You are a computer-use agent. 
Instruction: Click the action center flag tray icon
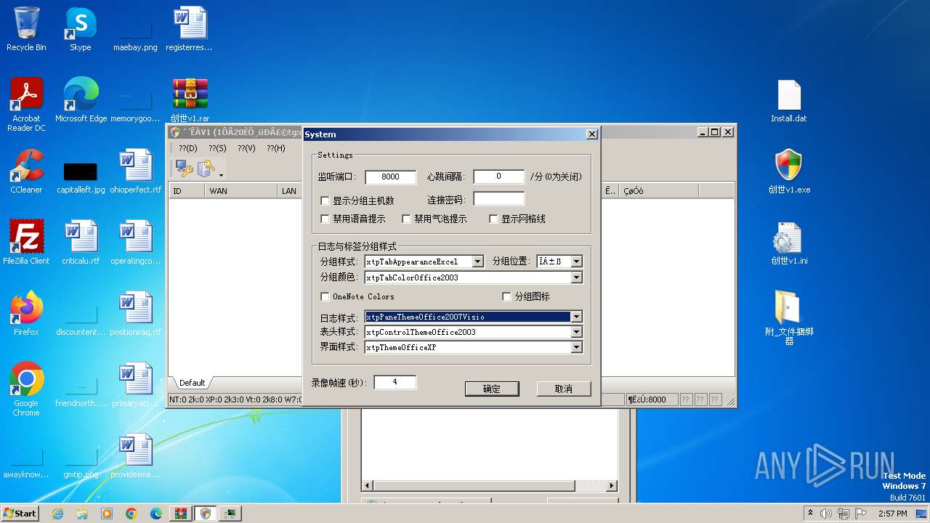click(862, 514)
